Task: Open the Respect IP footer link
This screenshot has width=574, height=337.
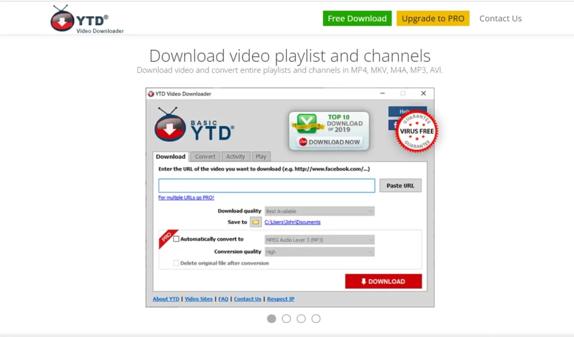Action: tap(281, 299)
